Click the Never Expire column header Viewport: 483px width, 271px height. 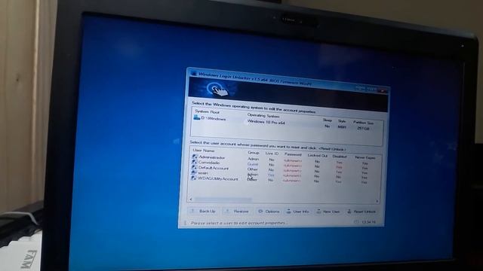365,157
